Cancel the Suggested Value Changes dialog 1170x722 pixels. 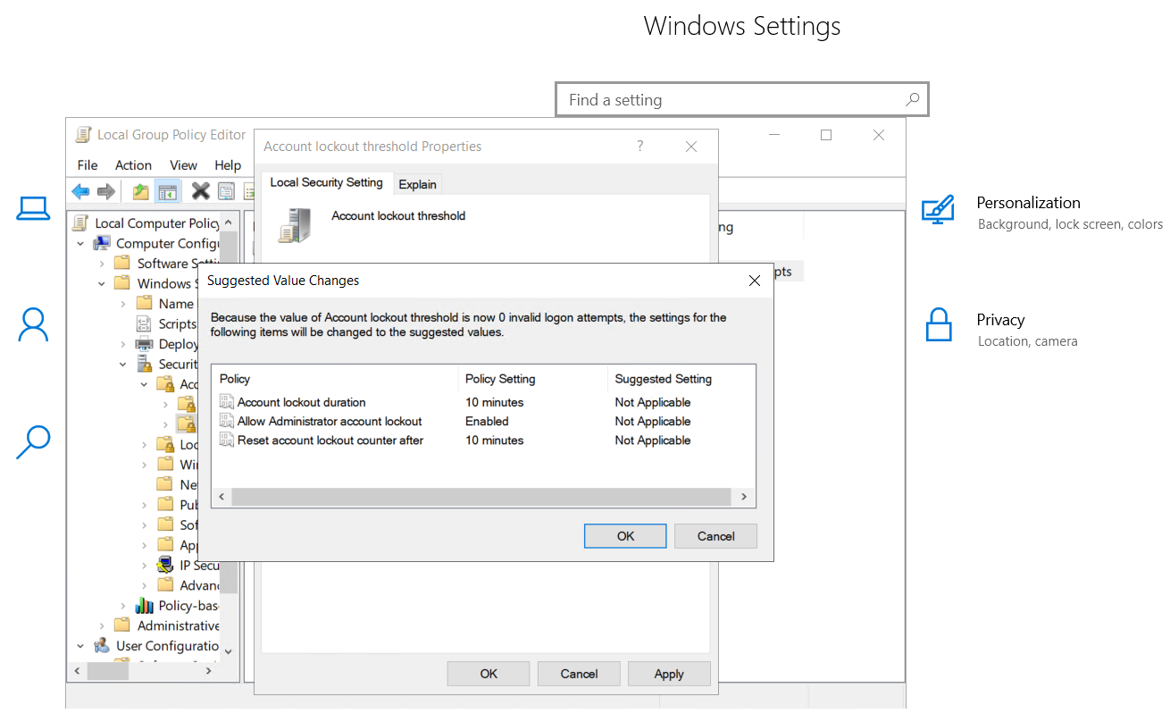715,536
